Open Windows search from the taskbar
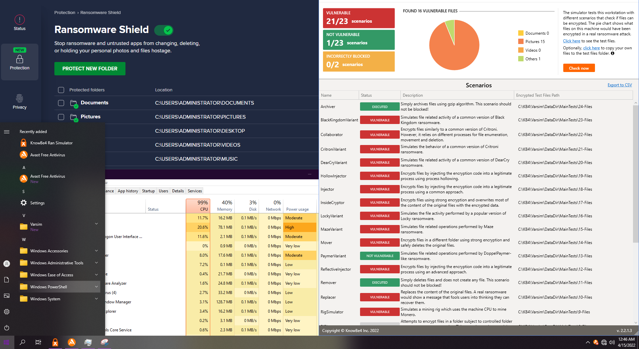This screenshot has width=639, height=349. point(22,342)
